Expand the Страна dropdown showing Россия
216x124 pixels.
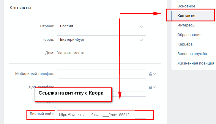(102, 26)
